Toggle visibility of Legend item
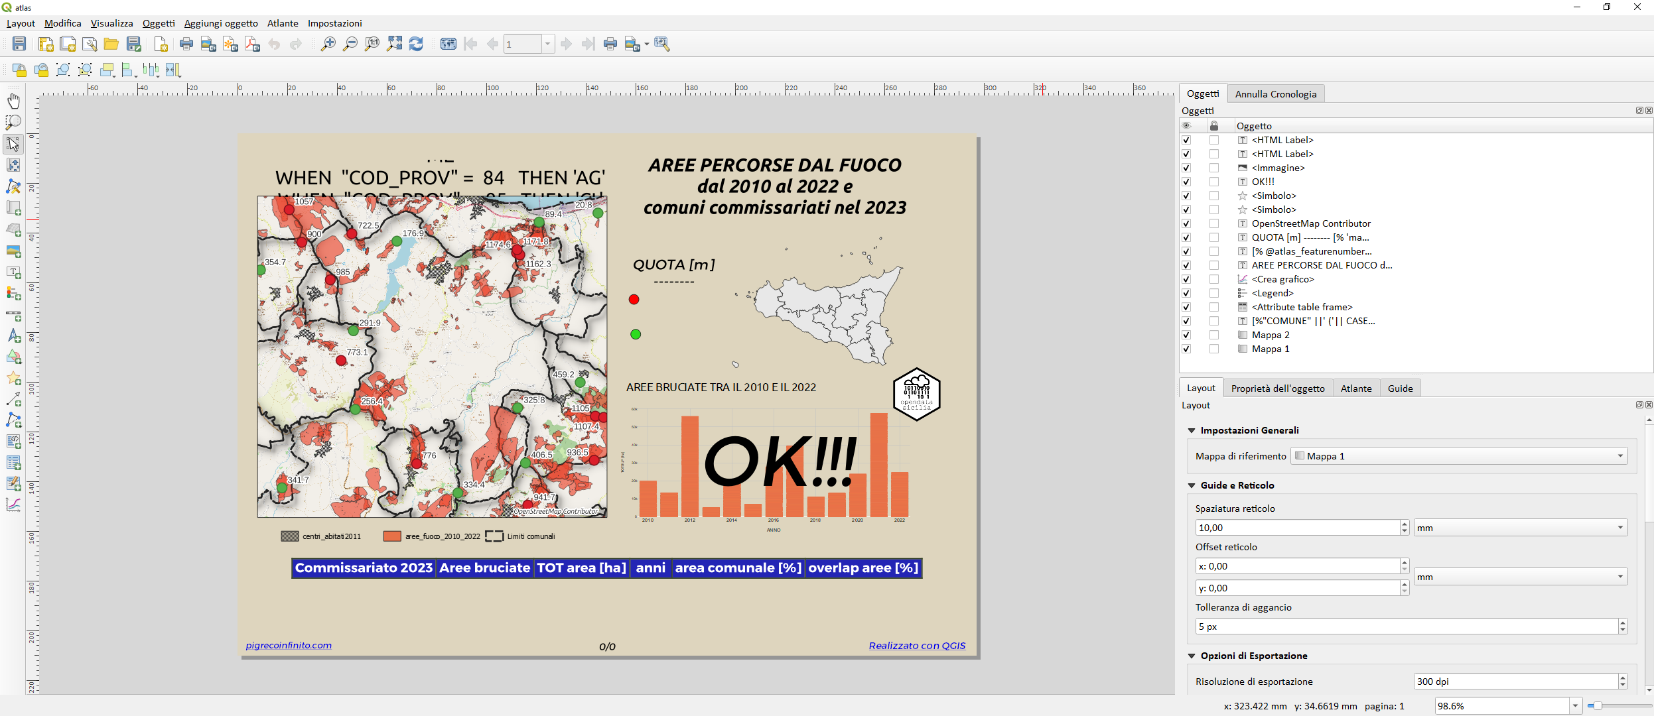The image size is (1654, 716). click(x=1186, y=294)
